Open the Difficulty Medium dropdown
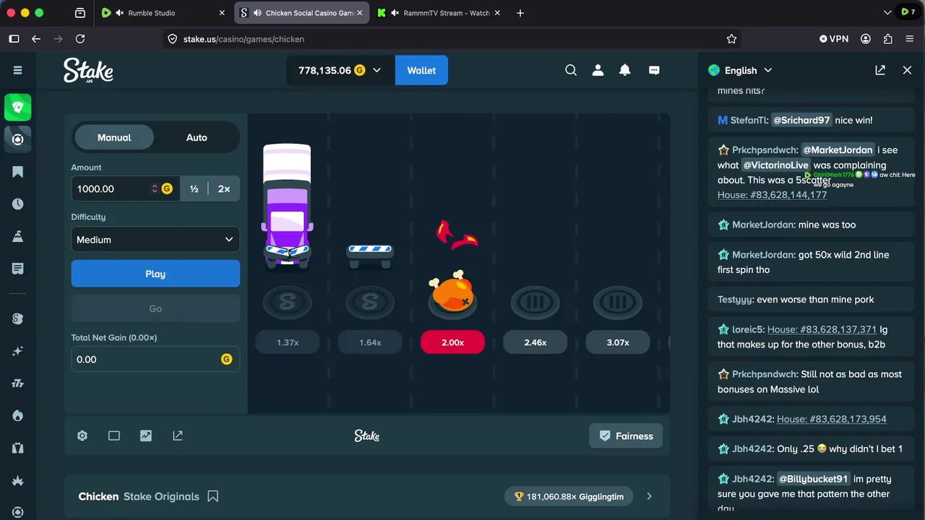The height and width of the screenshot is (520, 925). point(155,240)
